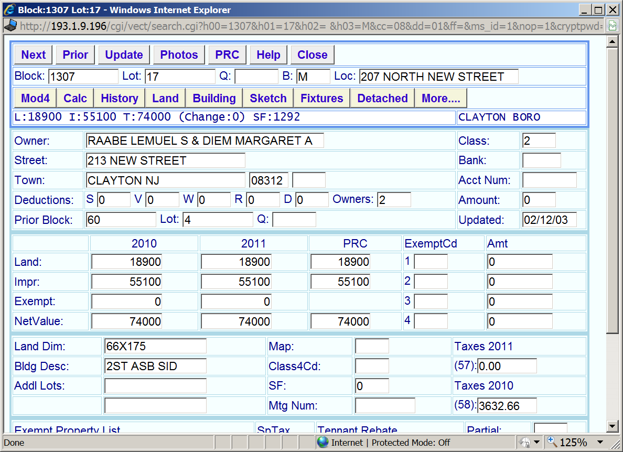
Task: Open the Building tab
Action: click(x=214, y=99)
